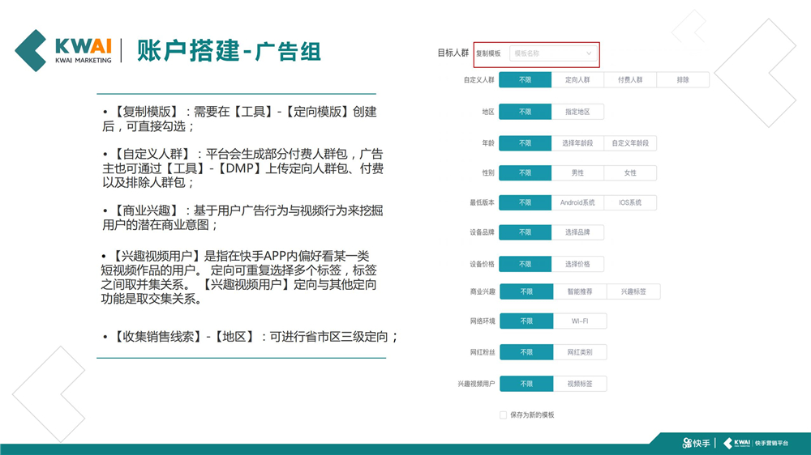Choose 女性 in the 性别 row
Image resolution: width=811 pixels, height=455 pixels.
630,173
